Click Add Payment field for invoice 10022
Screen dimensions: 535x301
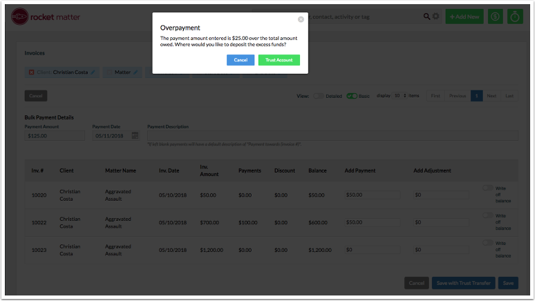(x=373, y=222)
